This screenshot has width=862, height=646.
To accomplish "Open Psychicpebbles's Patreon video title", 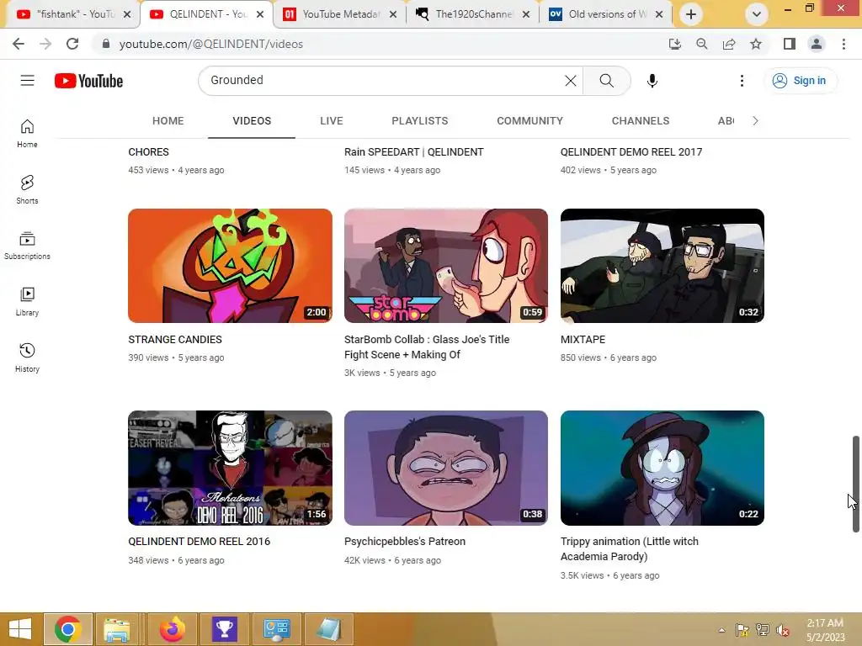I will pyautogui.click(x=405, y=542).
